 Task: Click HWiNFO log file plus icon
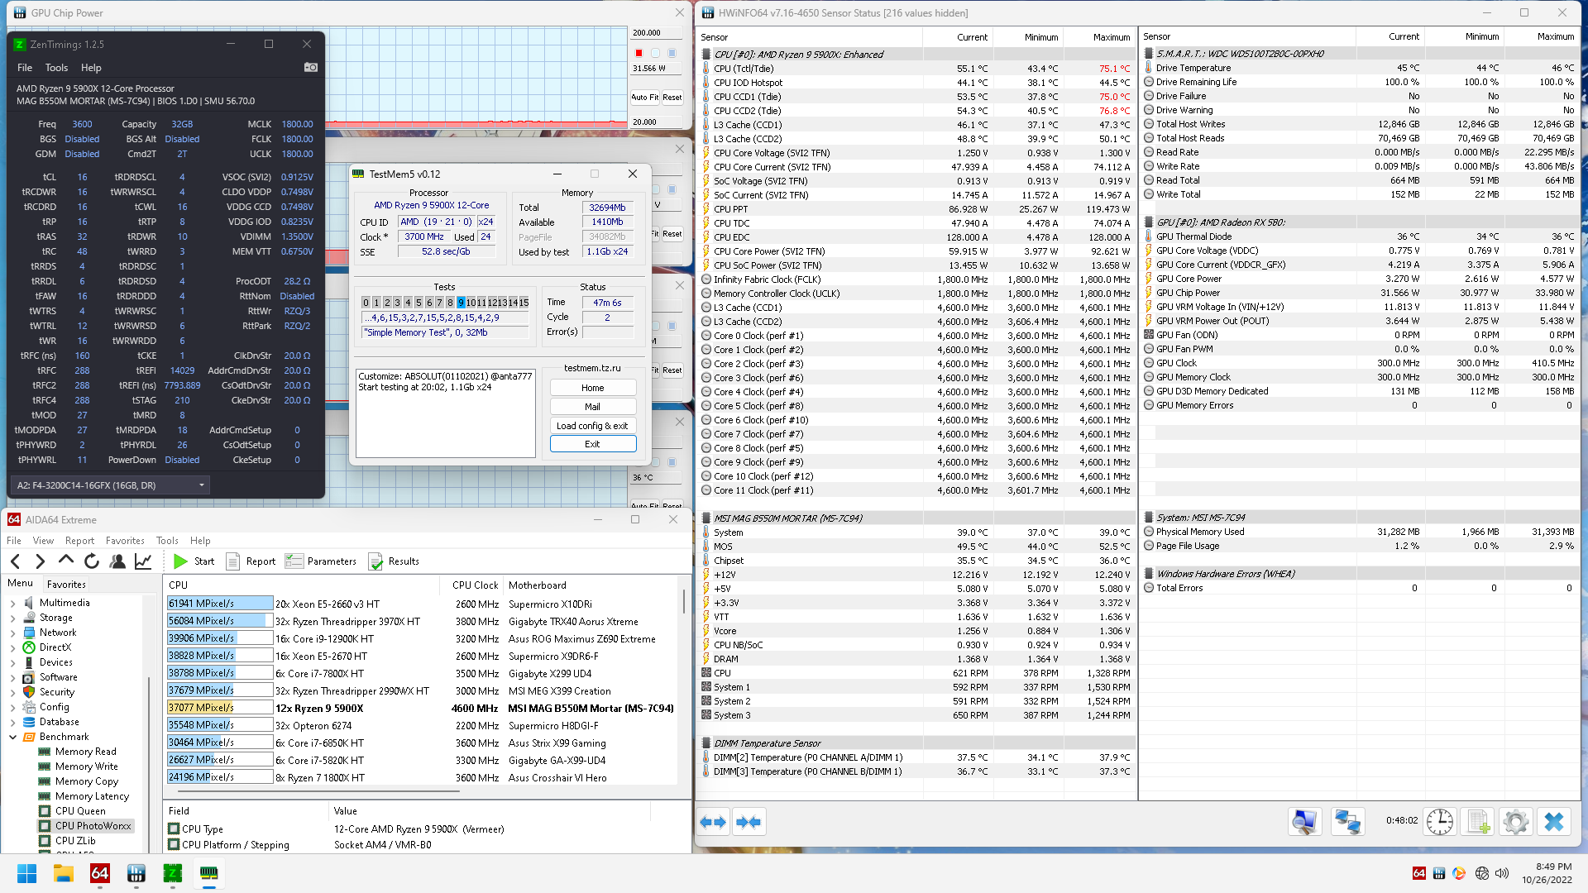pos(1478,821)
